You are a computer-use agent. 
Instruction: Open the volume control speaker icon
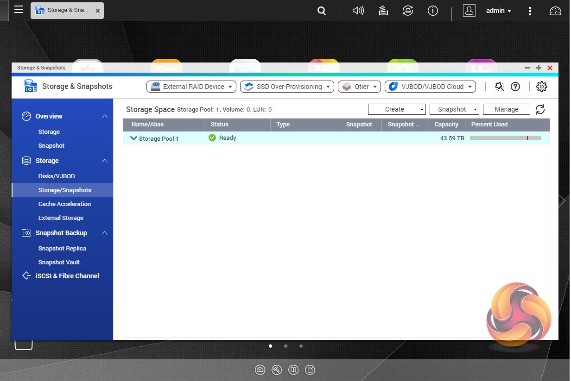[x=358, y=11]
